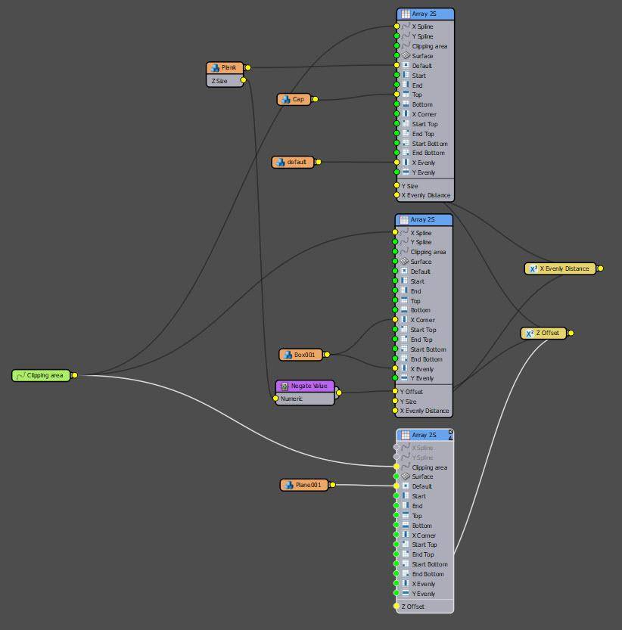Click the Plank segment's cube icon

click(x=216, y=68)
